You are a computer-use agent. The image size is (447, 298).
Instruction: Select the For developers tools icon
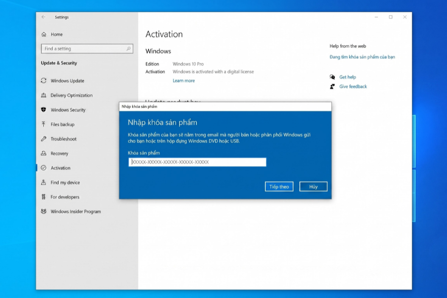point(44,197)
